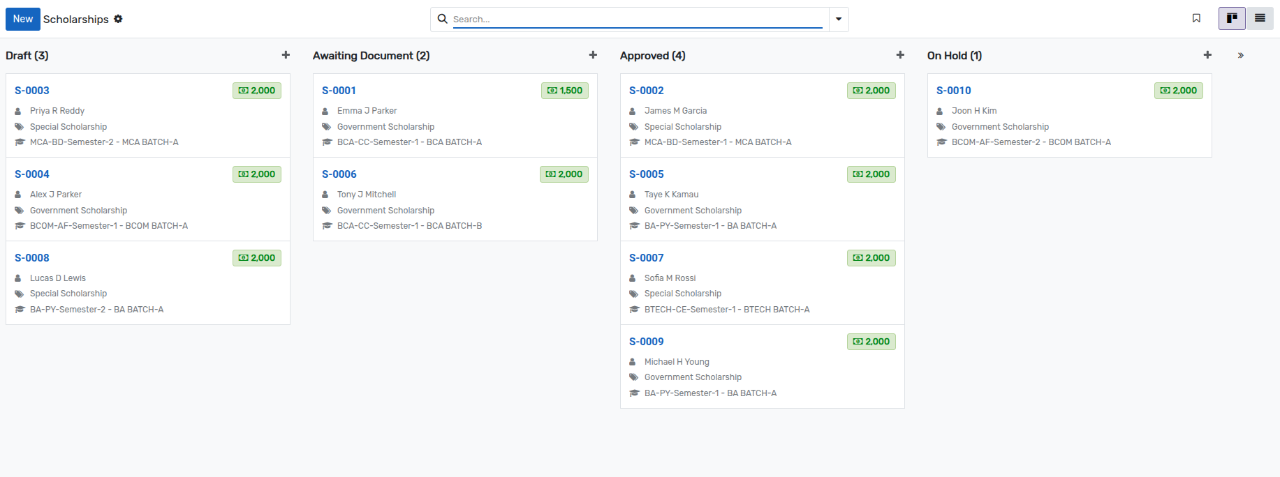Screen dimensions: 1280x477
Task: Open the search options dropdown arrow
Action: (x=839, y=19)
